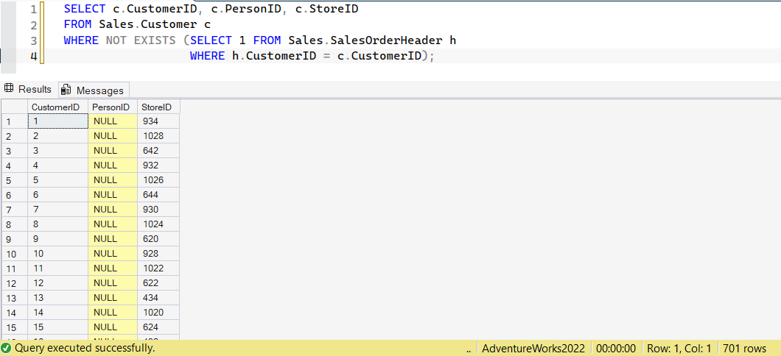
Task: Click Sales.SalesOrderHeader in the subquery
Action: click(365, 40)
